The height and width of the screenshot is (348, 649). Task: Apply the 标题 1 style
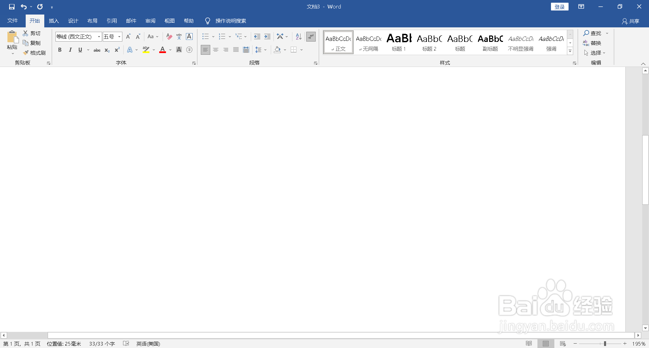[x=399, y=42]
